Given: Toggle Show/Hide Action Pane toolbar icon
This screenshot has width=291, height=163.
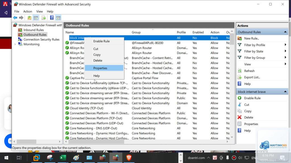Looking at the screenshot, I should [x=58, y=18].
